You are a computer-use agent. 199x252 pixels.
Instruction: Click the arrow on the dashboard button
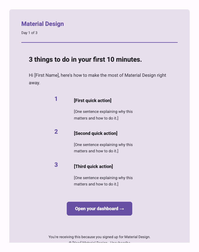coord(122,209)
